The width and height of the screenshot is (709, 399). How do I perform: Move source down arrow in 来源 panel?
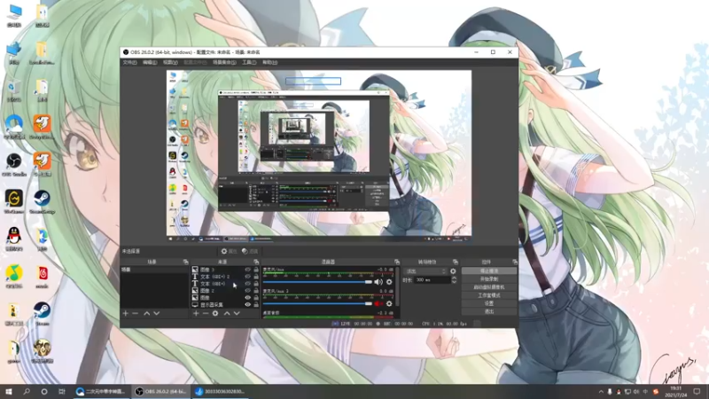click(237, 313)
